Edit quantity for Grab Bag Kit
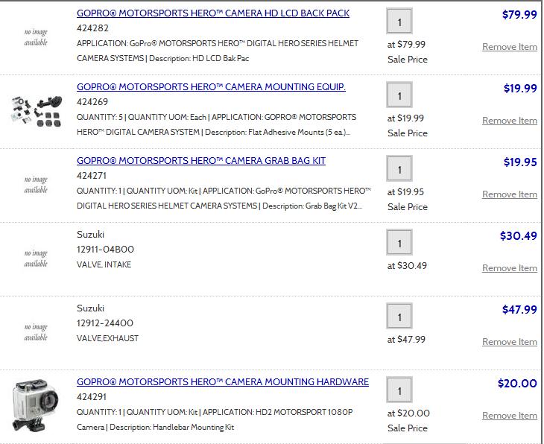This screenshot has height=444, width=544. tap(399, 169)
